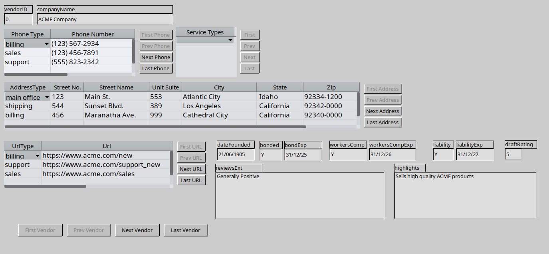The height and width of the screenshot is (254, 549).
Task: Click the workersComp value field
Action: tap(348, 154)
